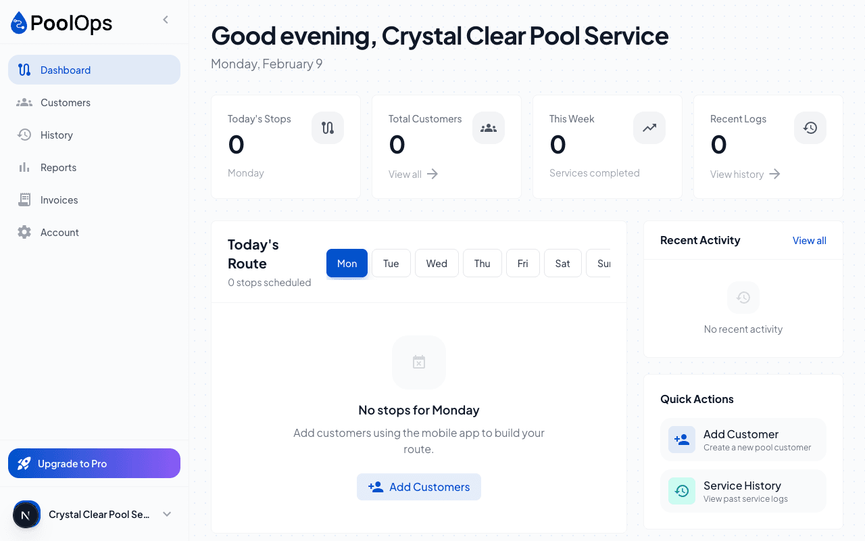Select Sat in the day selector
This screenshot has width=865, height=541.
562,263
